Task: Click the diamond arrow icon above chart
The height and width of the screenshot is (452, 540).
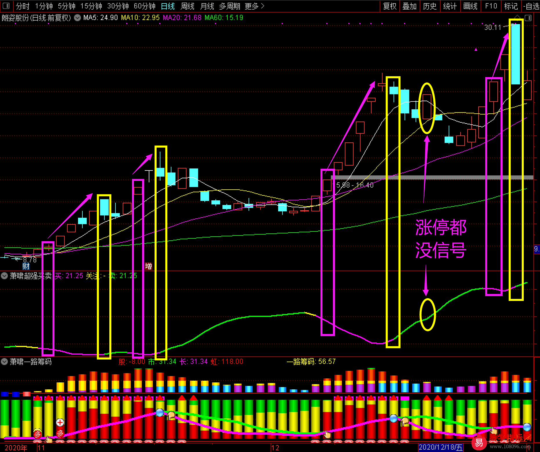Action: [x=517, y=17]
